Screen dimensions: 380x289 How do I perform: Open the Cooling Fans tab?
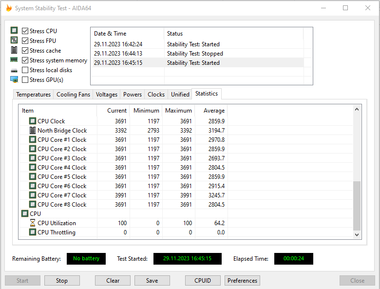coord(73,95)
